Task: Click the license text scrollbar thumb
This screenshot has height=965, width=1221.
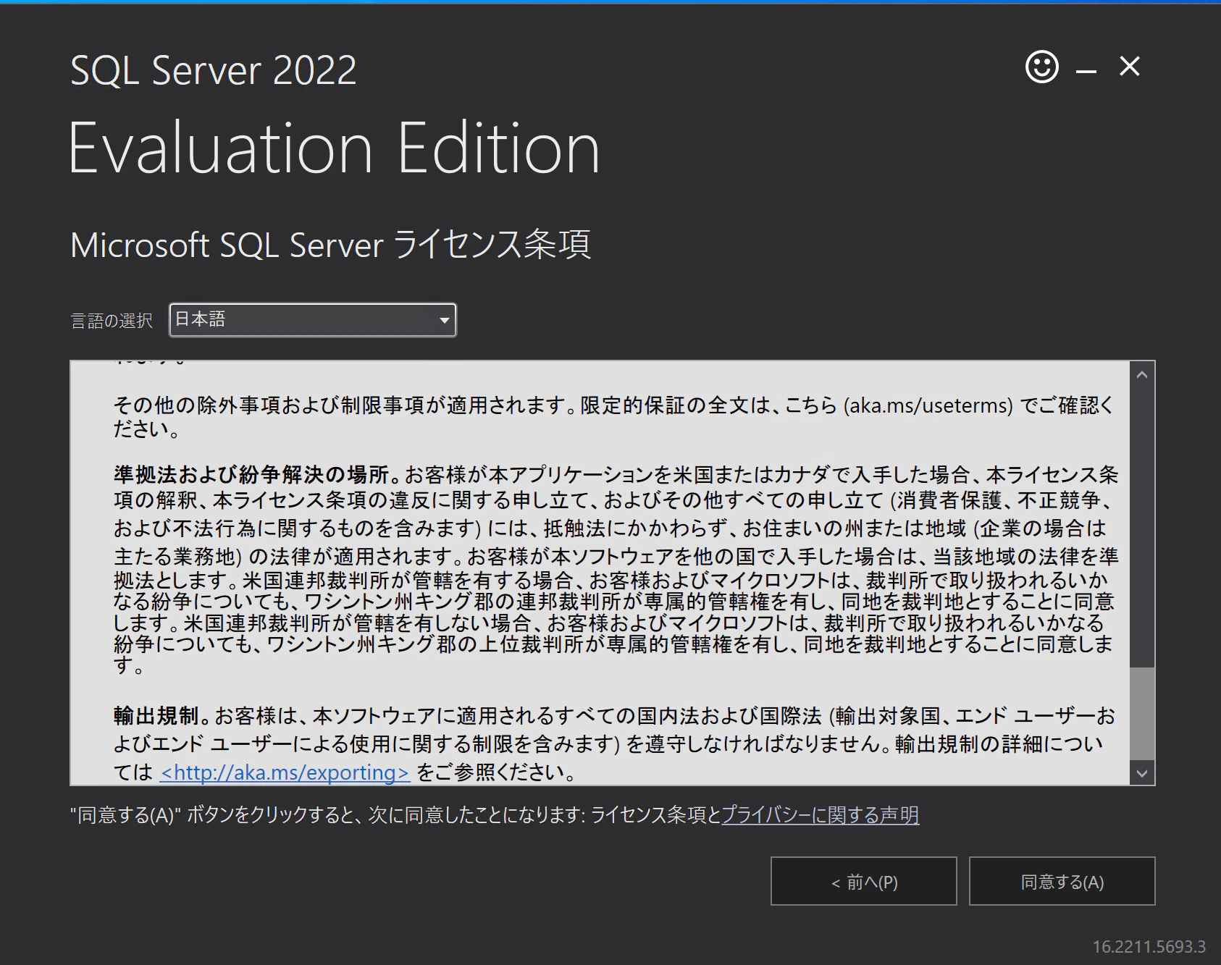Action: 1142,714
